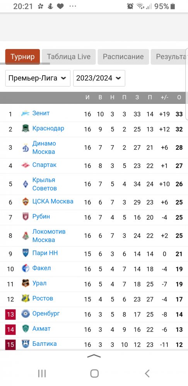This screenshot has height=386, width=188.
Task: Expand the bottom panel chevron handle
Action: click(94, 356)
